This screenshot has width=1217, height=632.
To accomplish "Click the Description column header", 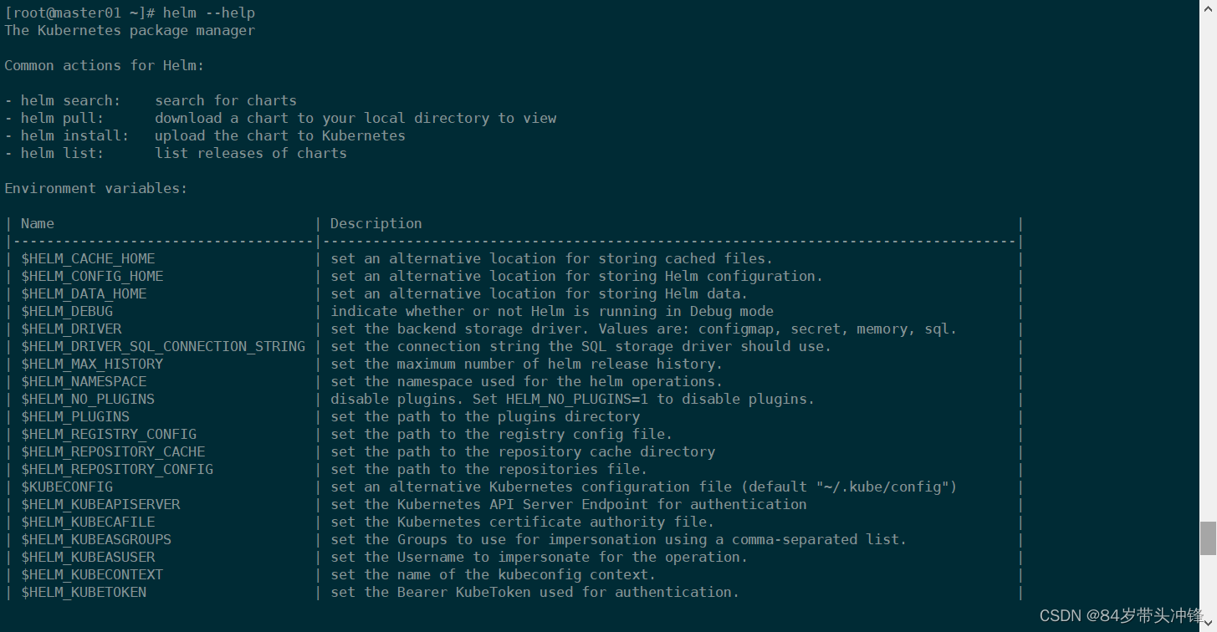I will (x=376, y=223).
